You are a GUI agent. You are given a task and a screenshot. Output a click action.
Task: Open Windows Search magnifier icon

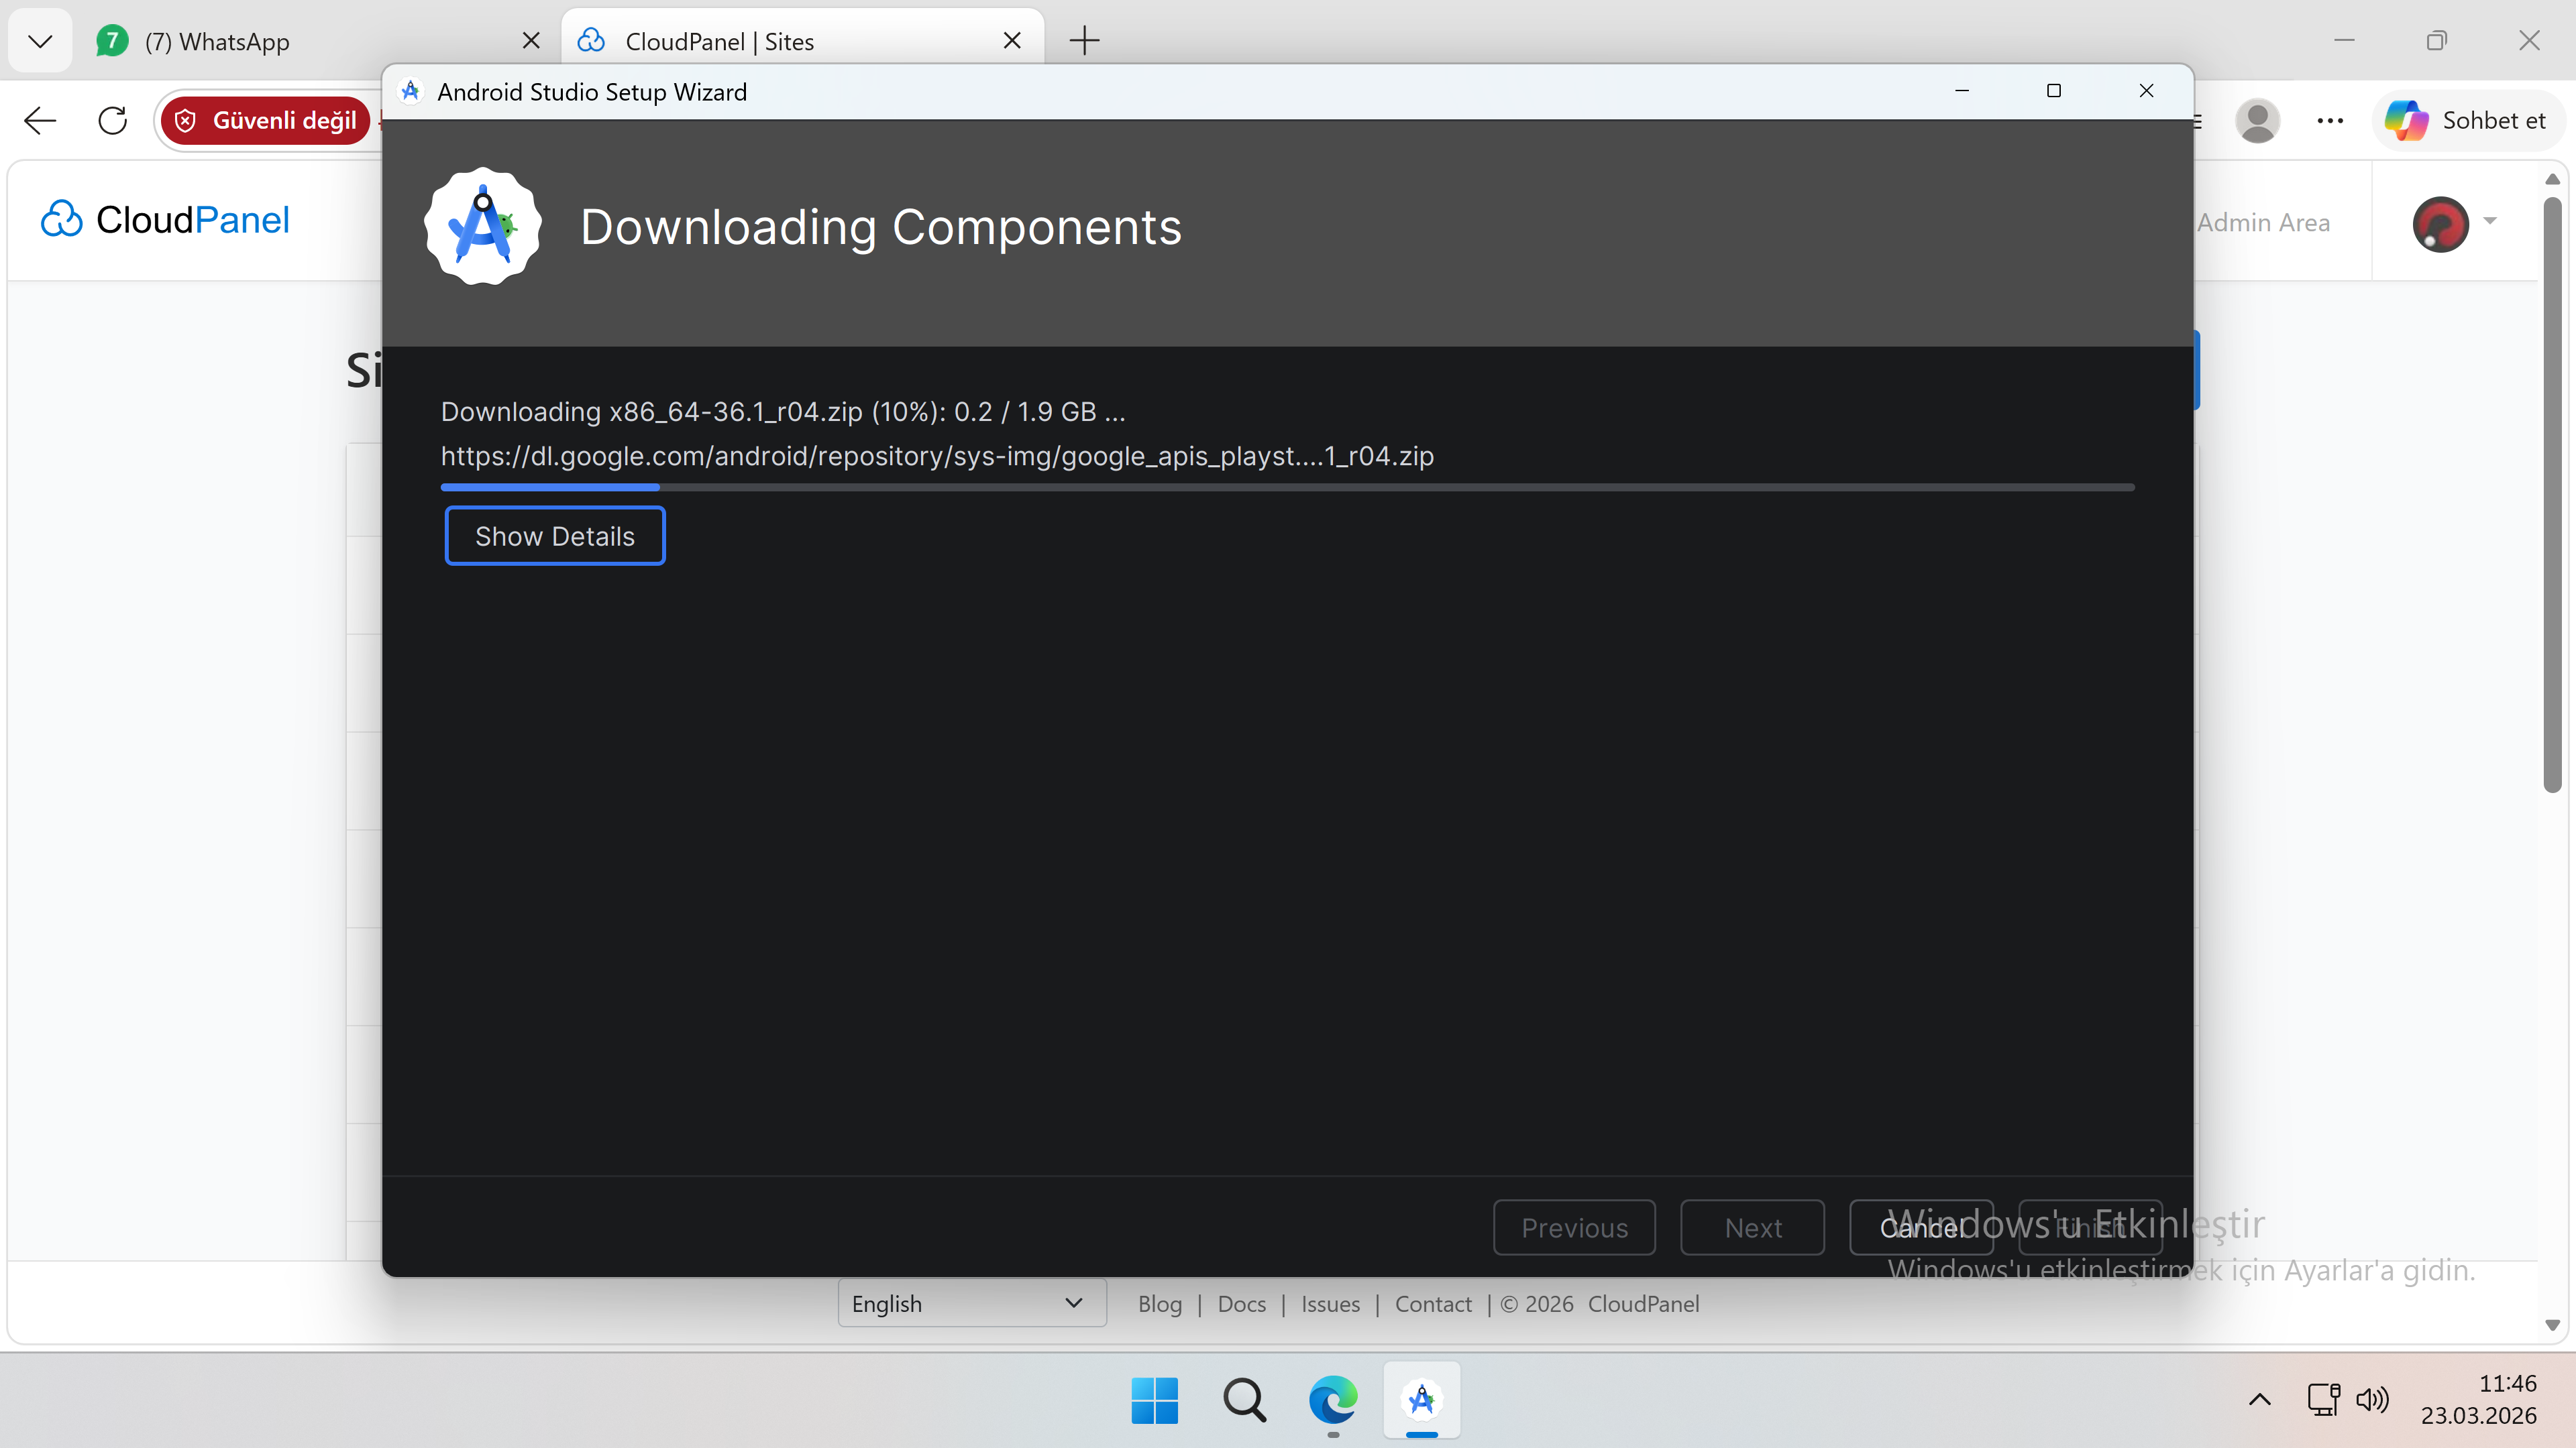tap(1244, 1400)
